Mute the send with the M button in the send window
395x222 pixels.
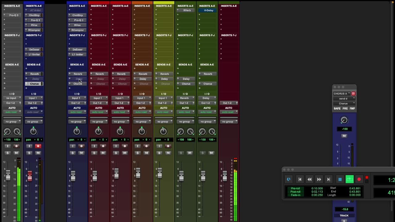[344, 136]
